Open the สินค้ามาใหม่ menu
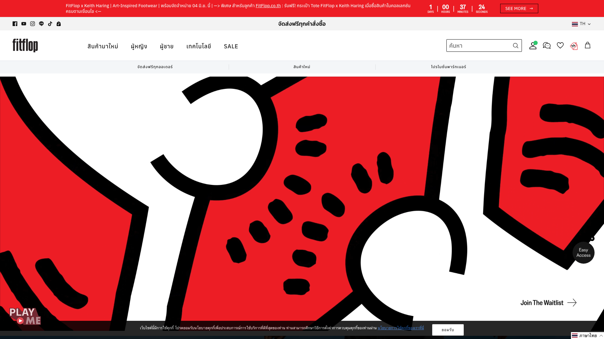Image resolution: width=604 pixels, height=339 pixels. tap(103, 46)
